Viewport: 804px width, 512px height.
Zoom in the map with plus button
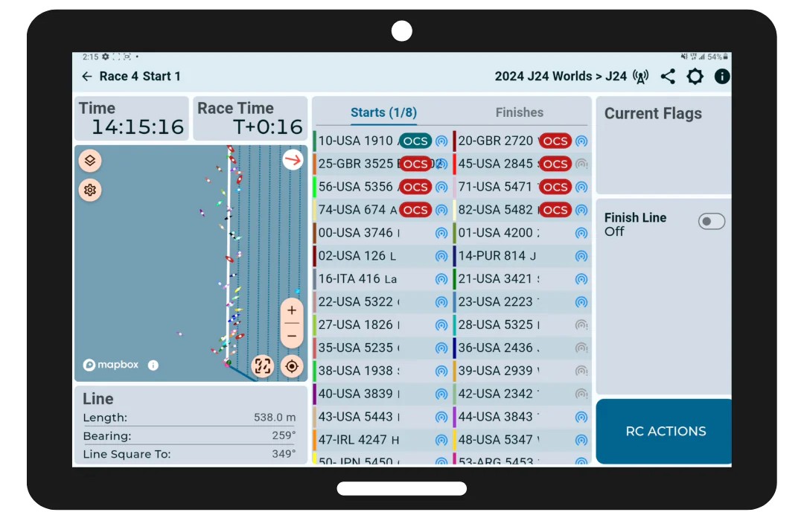[292, 310]
